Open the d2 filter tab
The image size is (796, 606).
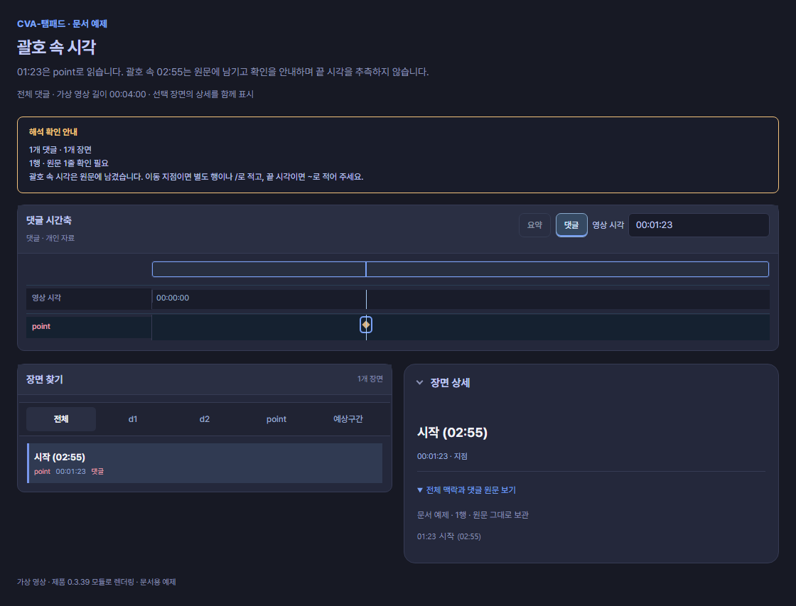[205, 418]
